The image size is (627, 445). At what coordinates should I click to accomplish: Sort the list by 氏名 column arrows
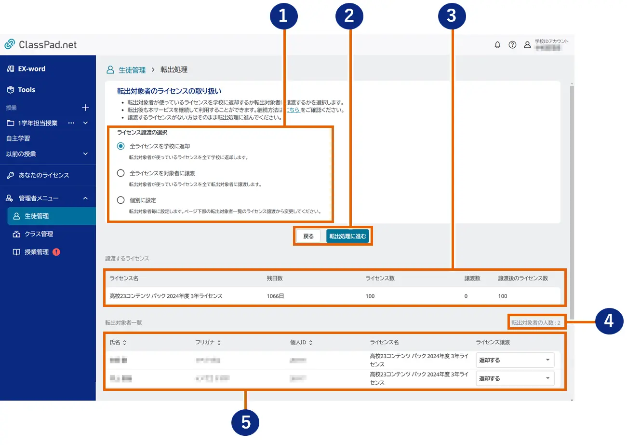(125, 343)
